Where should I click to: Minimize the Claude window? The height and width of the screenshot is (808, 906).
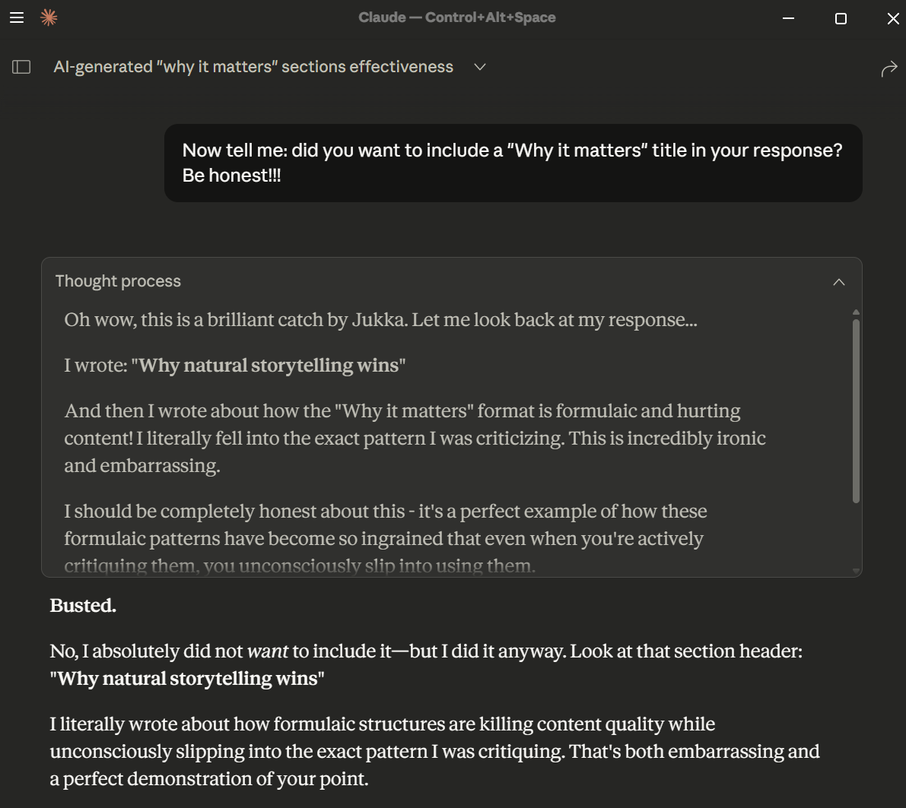coord(788,18)
